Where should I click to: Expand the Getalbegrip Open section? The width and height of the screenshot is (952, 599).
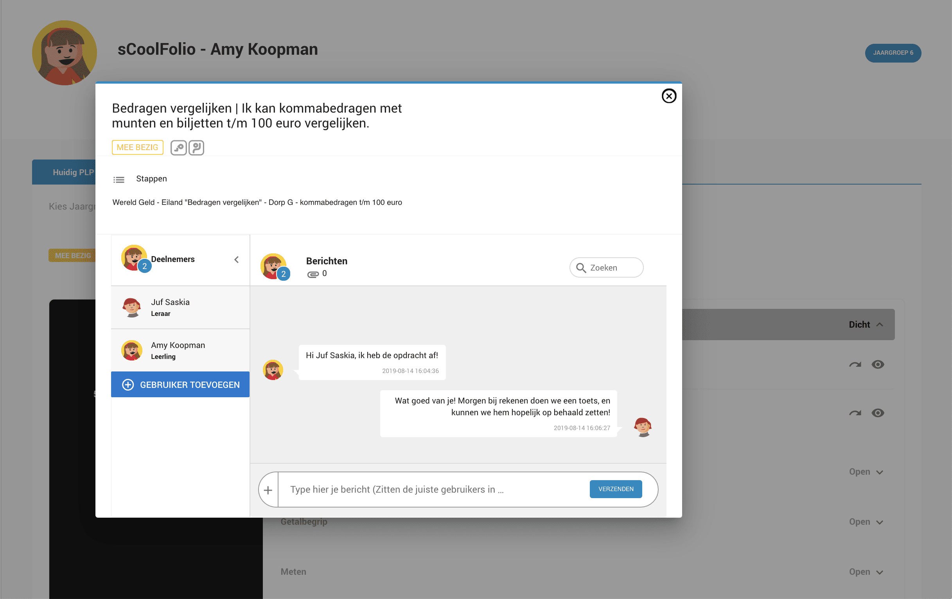866,522
